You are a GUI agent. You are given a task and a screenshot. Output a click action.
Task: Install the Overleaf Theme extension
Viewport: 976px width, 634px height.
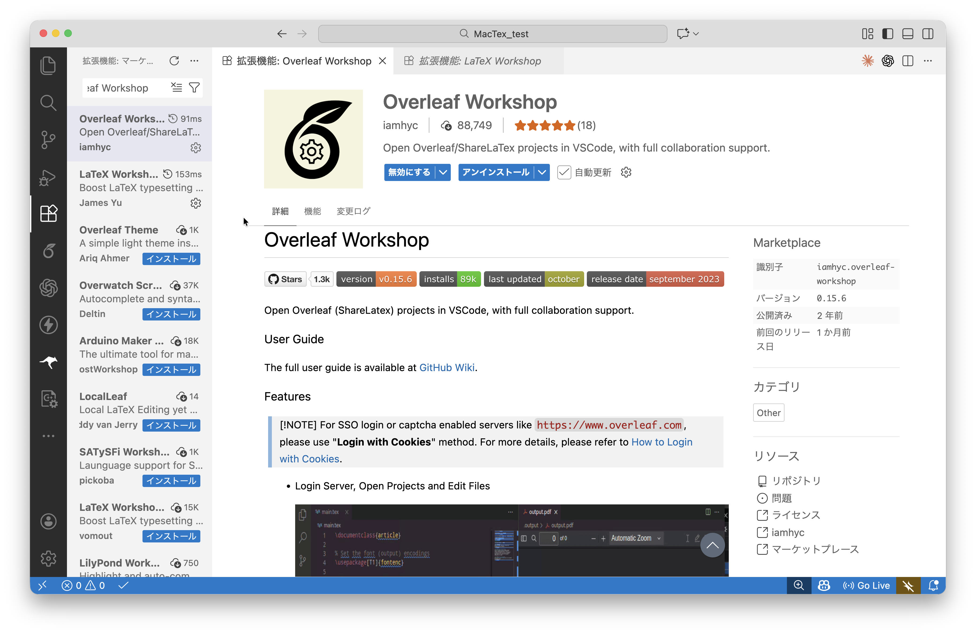tap(171, 259)
